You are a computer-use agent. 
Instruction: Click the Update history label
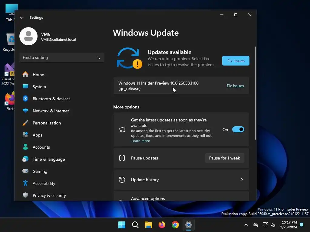click(x=145, y=180)
